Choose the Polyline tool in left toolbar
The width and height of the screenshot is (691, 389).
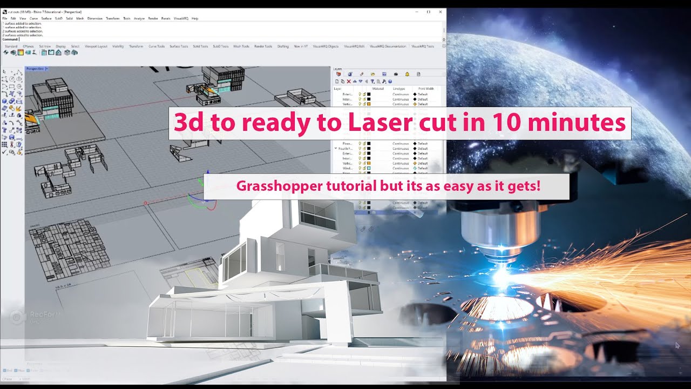19,71
